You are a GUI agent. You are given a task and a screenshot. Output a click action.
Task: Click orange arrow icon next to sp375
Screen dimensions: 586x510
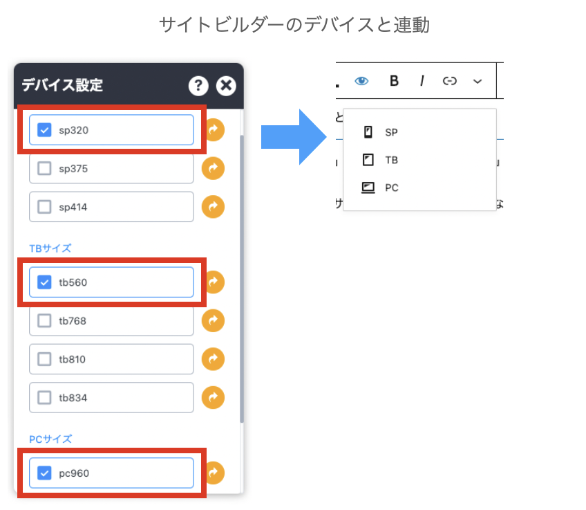214,168
